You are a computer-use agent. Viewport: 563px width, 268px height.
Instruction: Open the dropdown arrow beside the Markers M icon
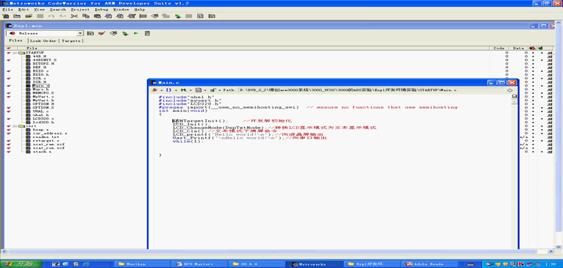(190, 90)
